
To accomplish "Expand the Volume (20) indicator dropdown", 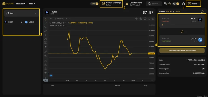I will (x=58, y=25).
